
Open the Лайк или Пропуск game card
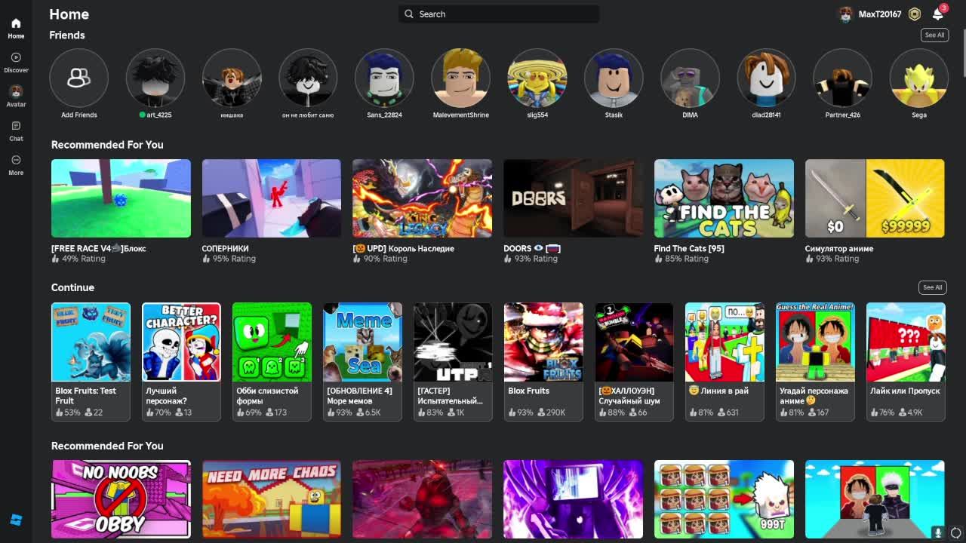906,361
